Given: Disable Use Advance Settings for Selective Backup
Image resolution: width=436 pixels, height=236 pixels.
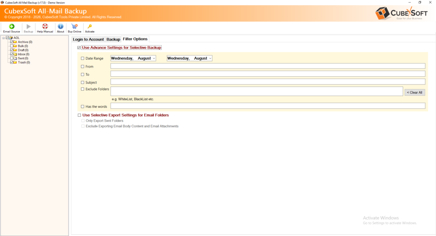Looking at the screenshot, I should point(79,48).
